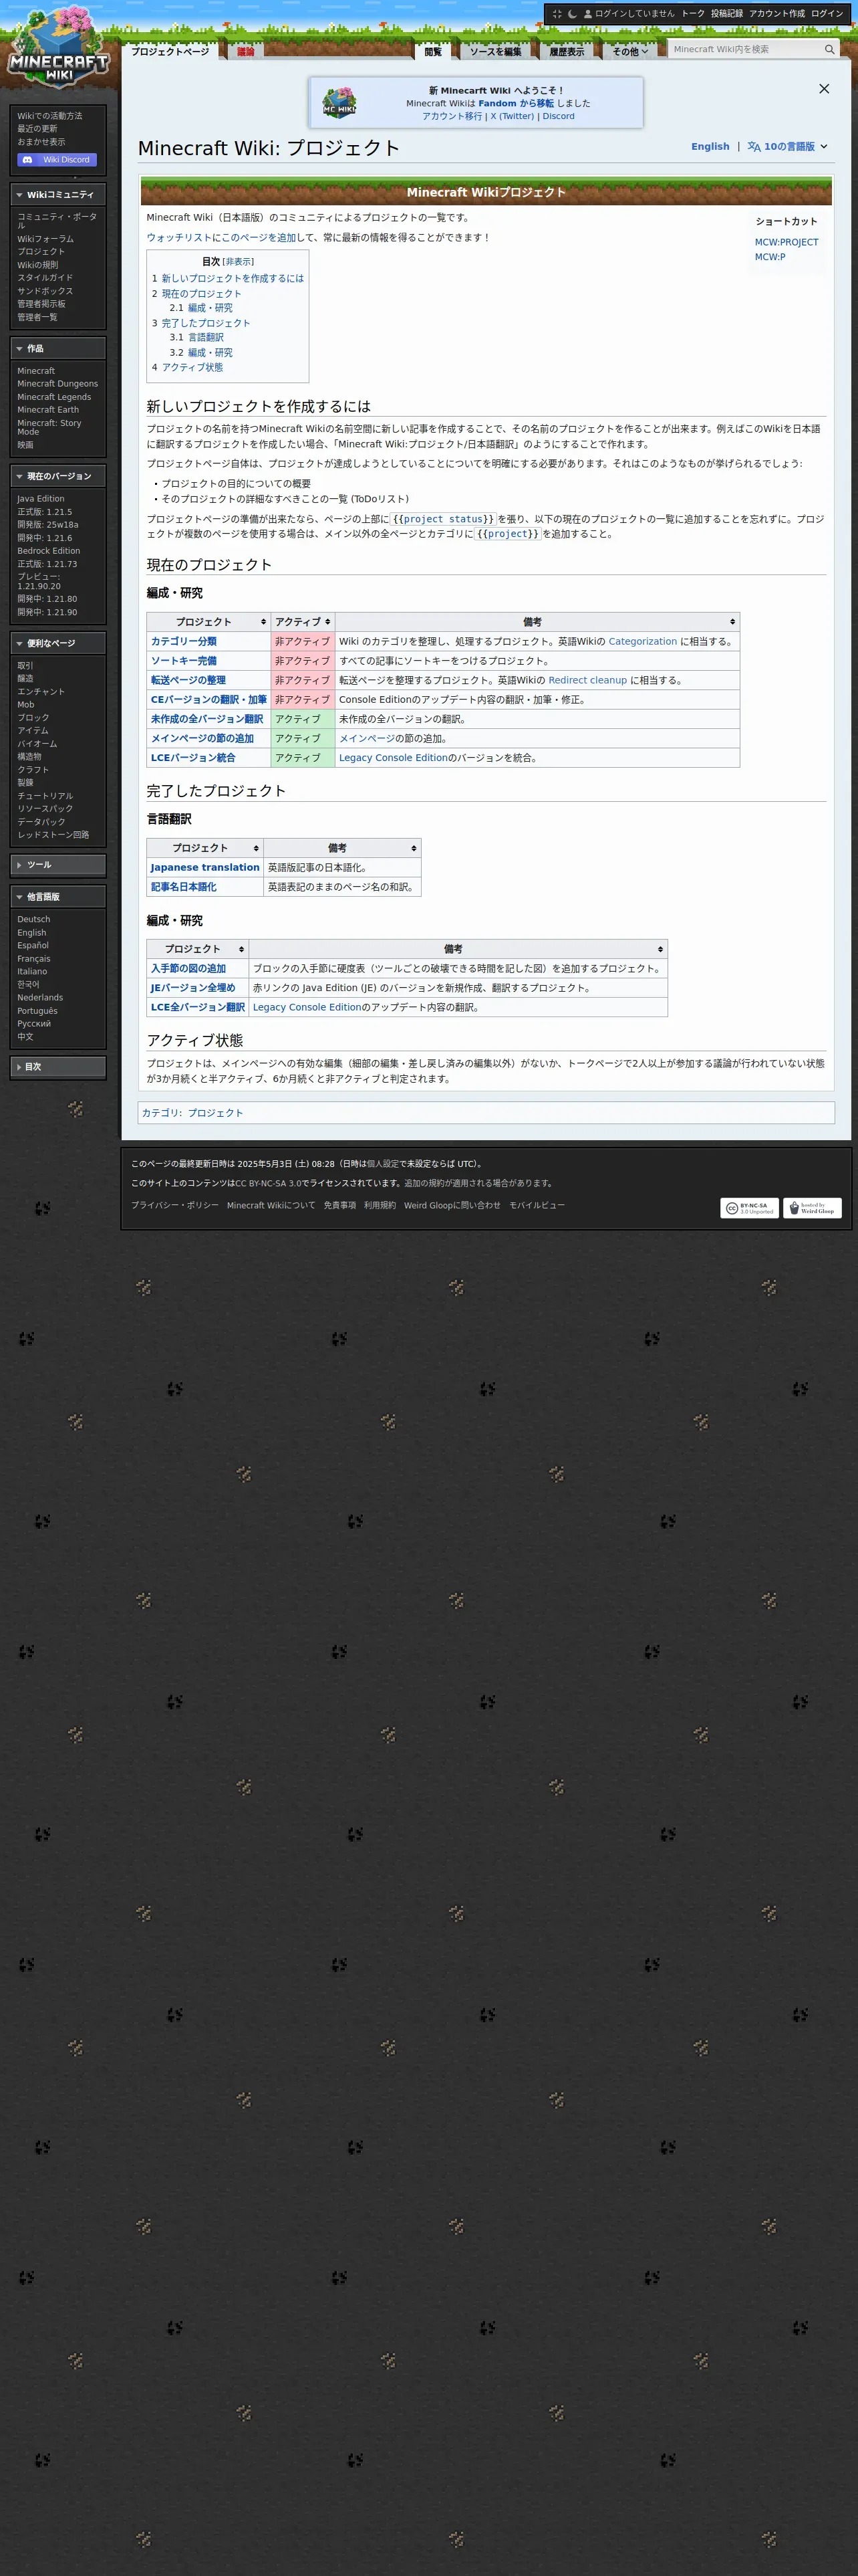Click the Hosted by Weird Gloop badge
858x2576 pixels.
pyautogui.click(x=812, y=1208)
